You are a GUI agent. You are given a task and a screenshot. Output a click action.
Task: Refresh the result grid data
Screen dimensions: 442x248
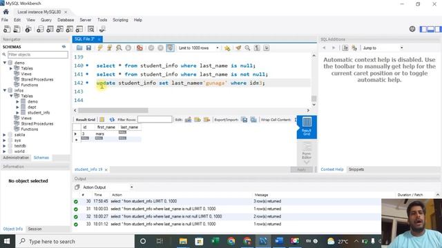click(x=112, y=119)
